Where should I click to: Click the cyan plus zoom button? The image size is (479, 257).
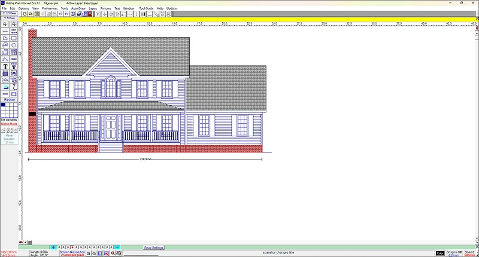53,247
